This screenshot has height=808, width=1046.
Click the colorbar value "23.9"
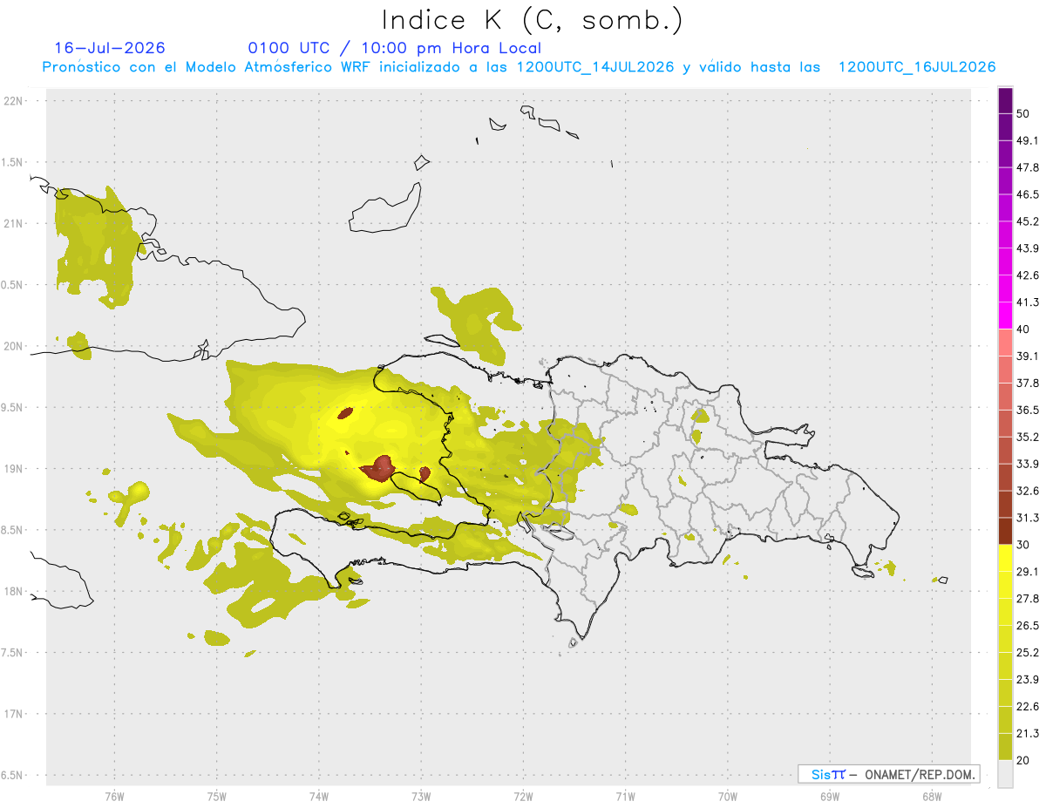click(x=1028, y=680)
